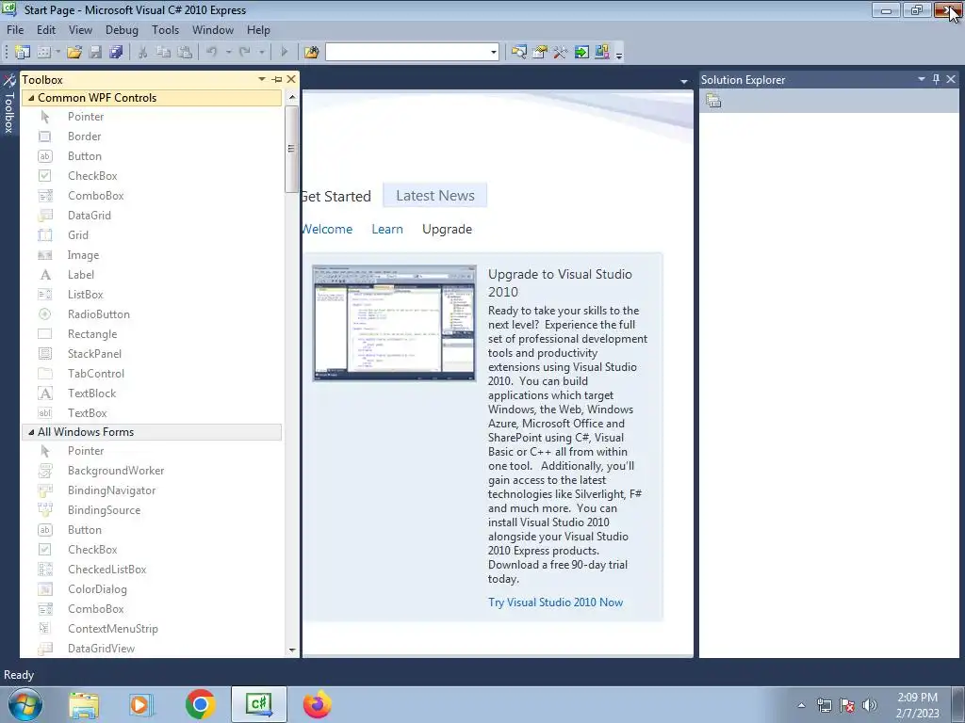Viewport: 965px width, 723px height.
Task: Open the Add New Item dropdown arrow
Action: 57,53
